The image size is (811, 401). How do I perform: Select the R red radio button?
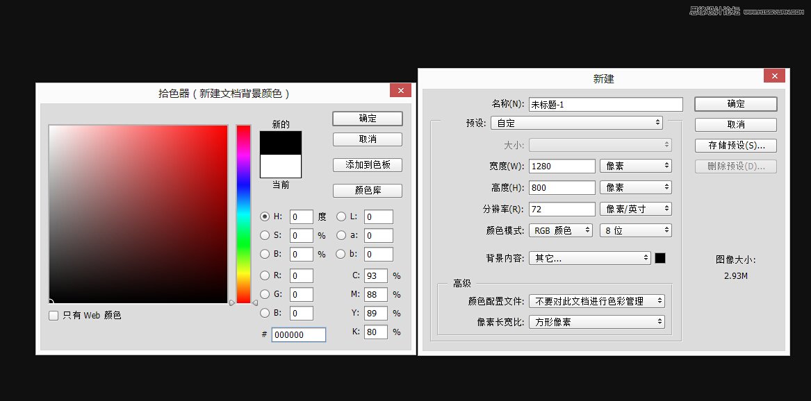(265, 276)
